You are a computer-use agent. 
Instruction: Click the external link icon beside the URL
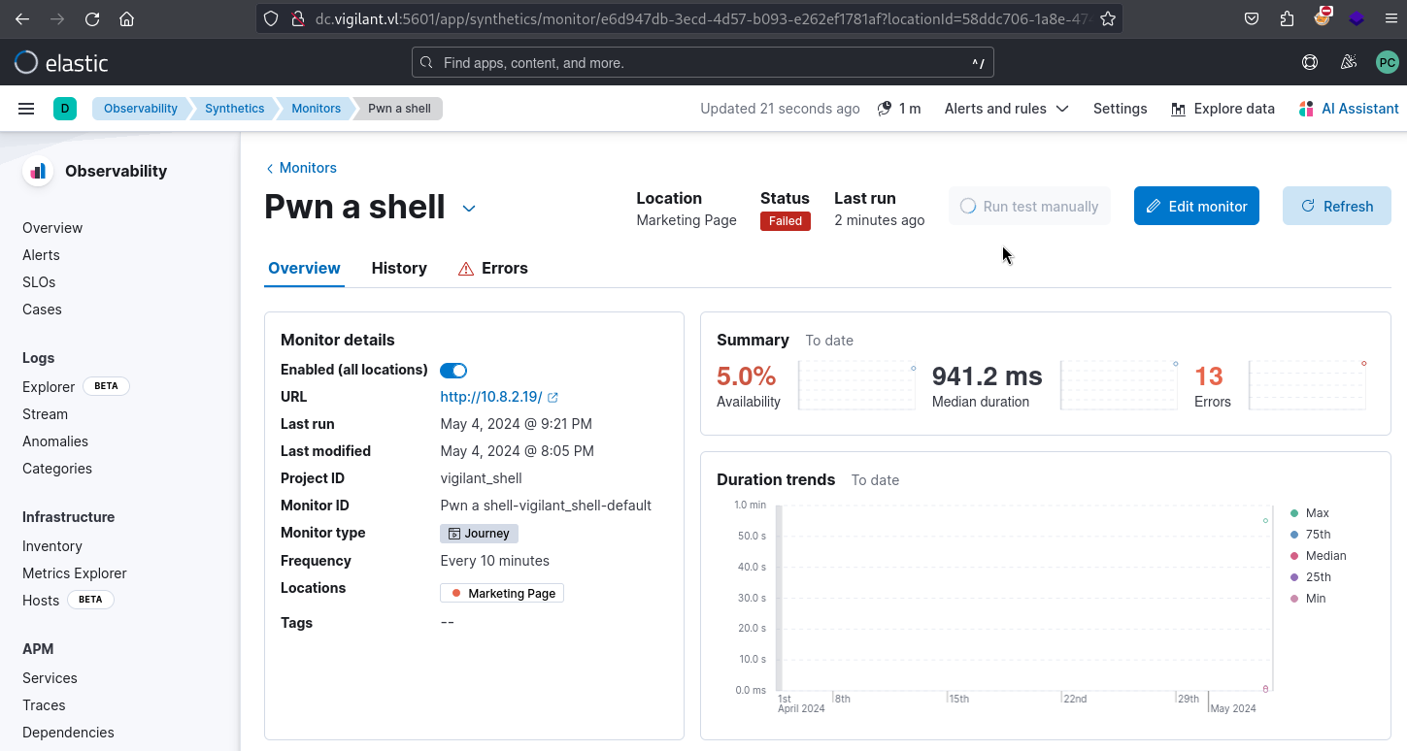click(x=553, y=397)
